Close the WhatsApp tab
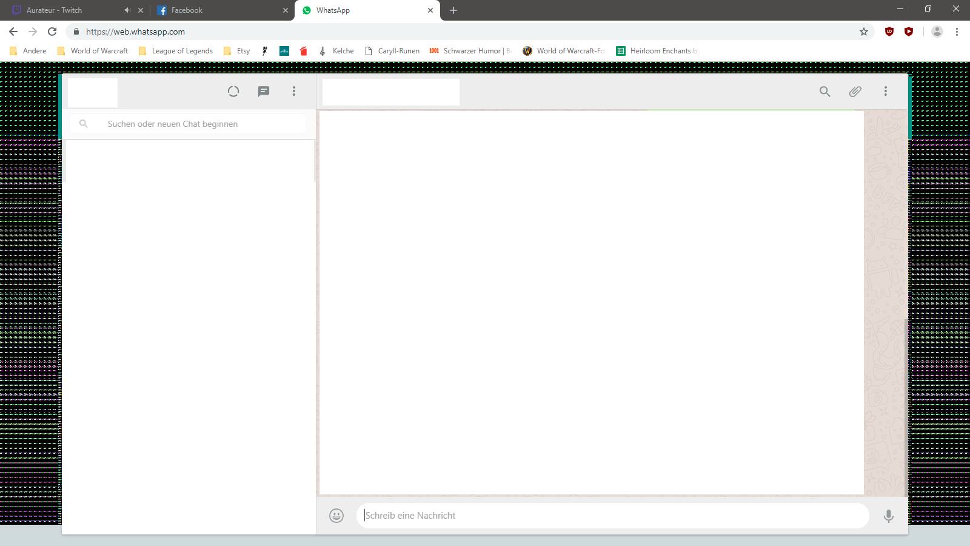Screen dimensions: 970x546 pos(430,10)
